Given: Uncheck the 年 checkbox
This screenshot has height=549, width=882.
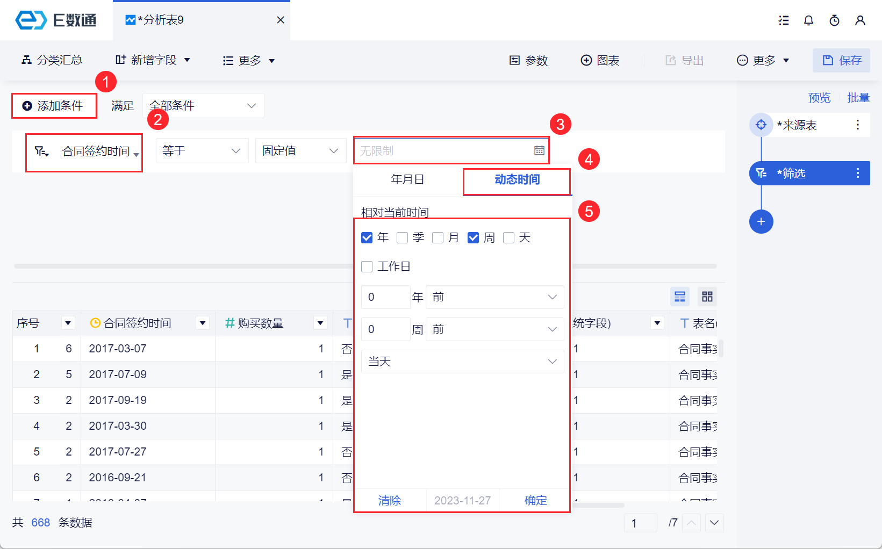Looking at the screenshot, I should tap(367, 238).
